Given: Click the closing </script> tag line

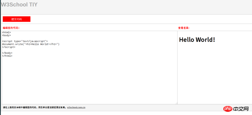Looking at the screenshot, I should pos(9,47).
